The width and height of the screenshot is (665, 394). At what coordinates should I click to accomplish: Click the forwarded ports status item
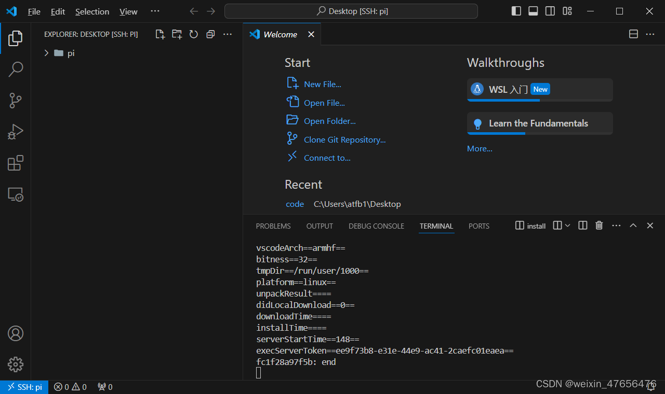(x=105, y=387)
